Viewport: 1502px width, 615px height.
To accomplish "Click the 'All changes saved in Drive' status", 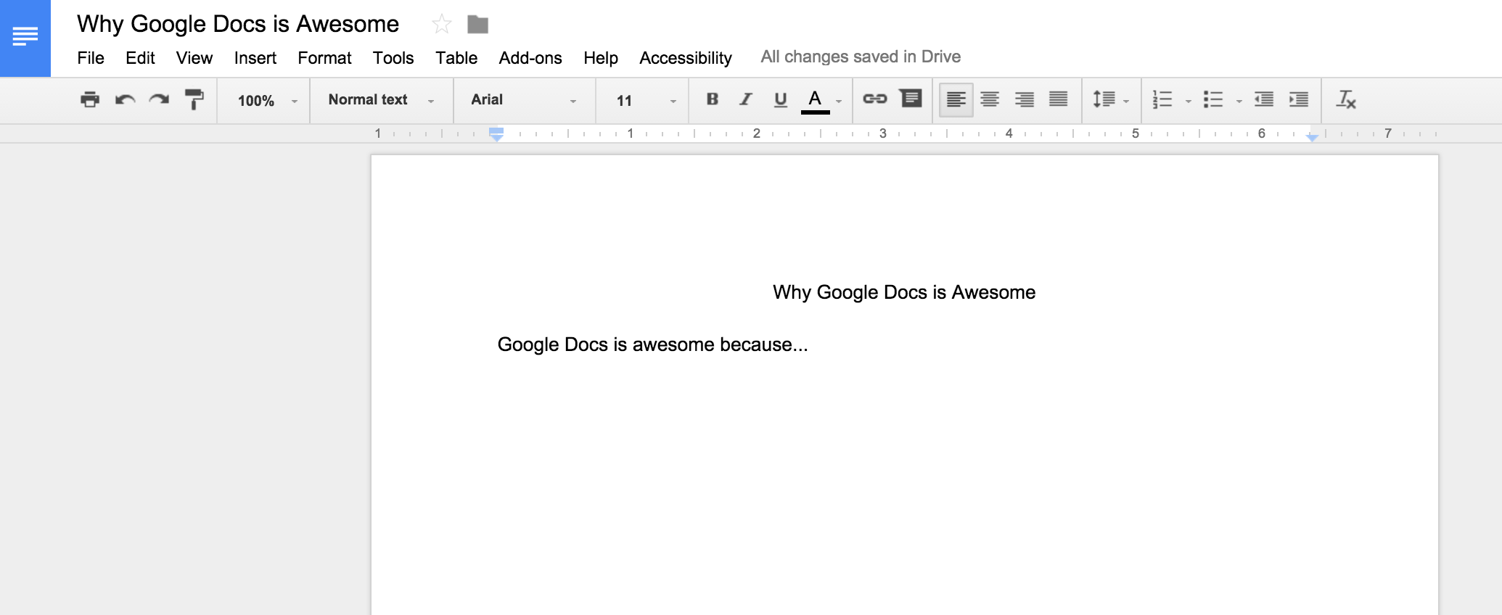I will point(861,57).
